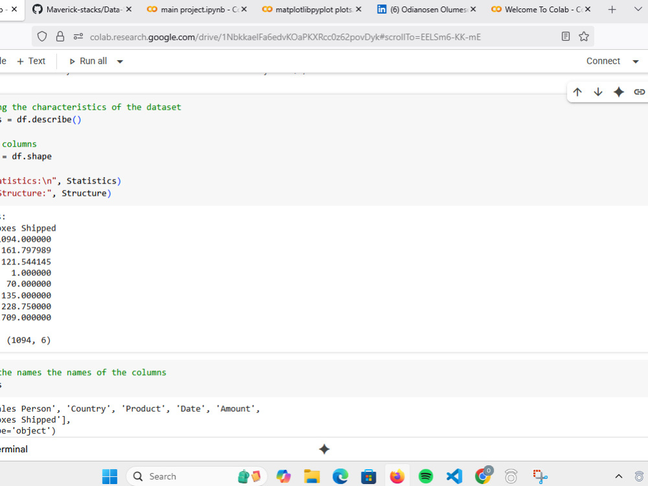
Task: Click the 'Country' column name in output
Action: click(91, 409)
